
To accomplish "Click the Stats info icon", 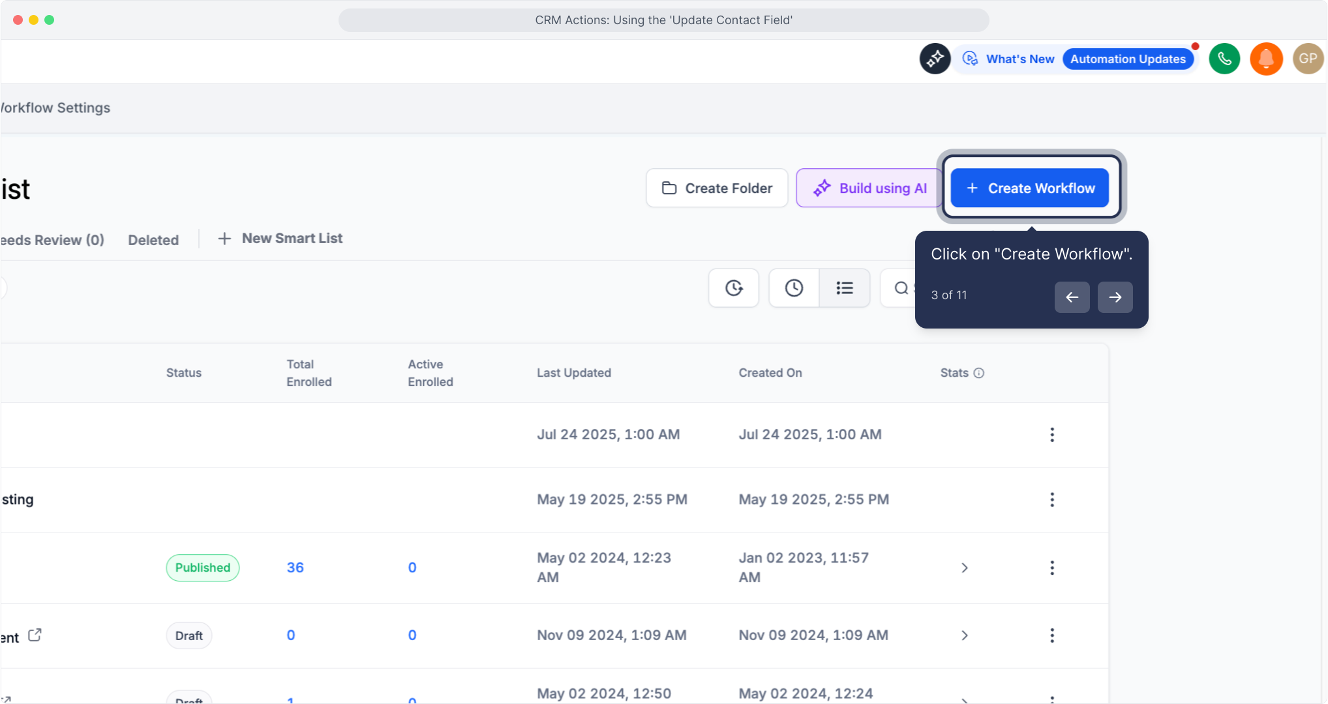I will (x=979, y=373).
